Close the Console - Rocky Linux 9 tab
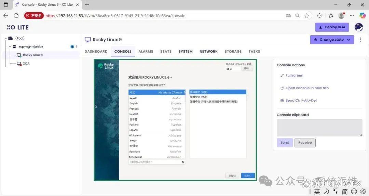 point(78,4)
